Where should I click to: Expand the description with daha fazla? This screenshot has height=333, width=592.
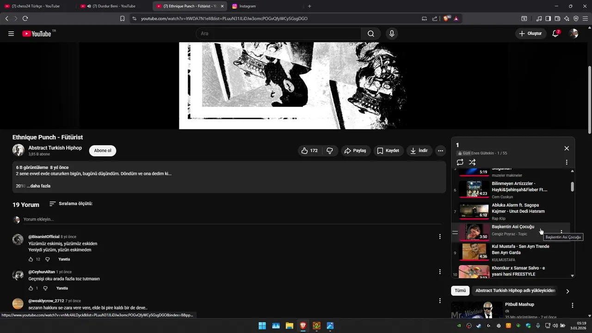tap(39, 186)
